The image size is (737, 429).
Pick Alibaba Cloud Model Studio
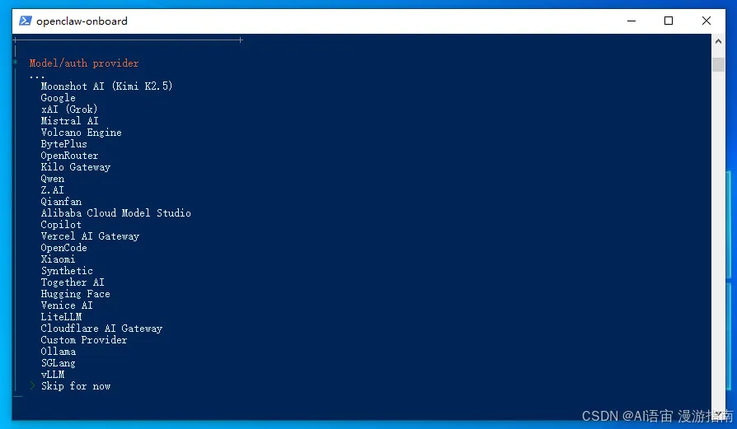116,213
